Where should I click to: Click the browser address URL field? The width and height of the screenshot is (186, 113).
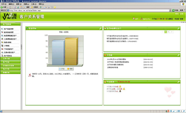click(x=89, y=11)
